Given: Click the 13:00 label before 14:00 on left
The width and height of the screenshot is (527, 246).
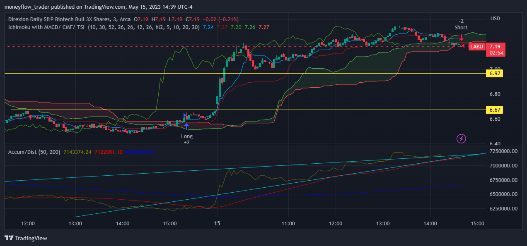Looking at the screenshot, I should pos(75,223).
